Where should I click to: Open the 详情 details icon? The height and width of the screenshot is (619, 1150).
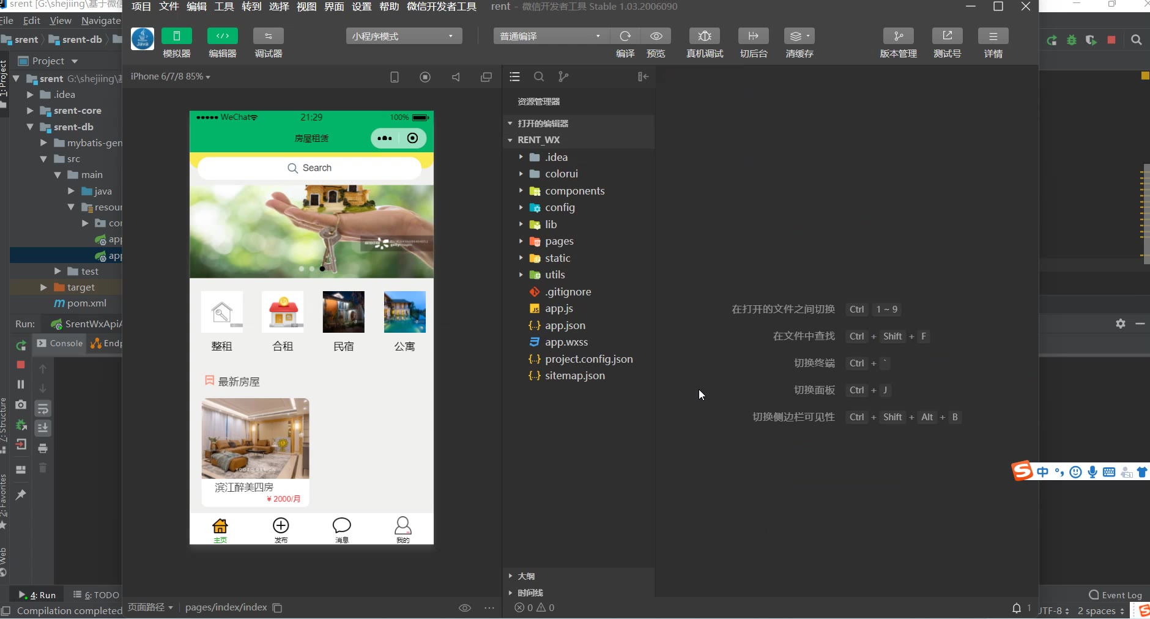993,36
